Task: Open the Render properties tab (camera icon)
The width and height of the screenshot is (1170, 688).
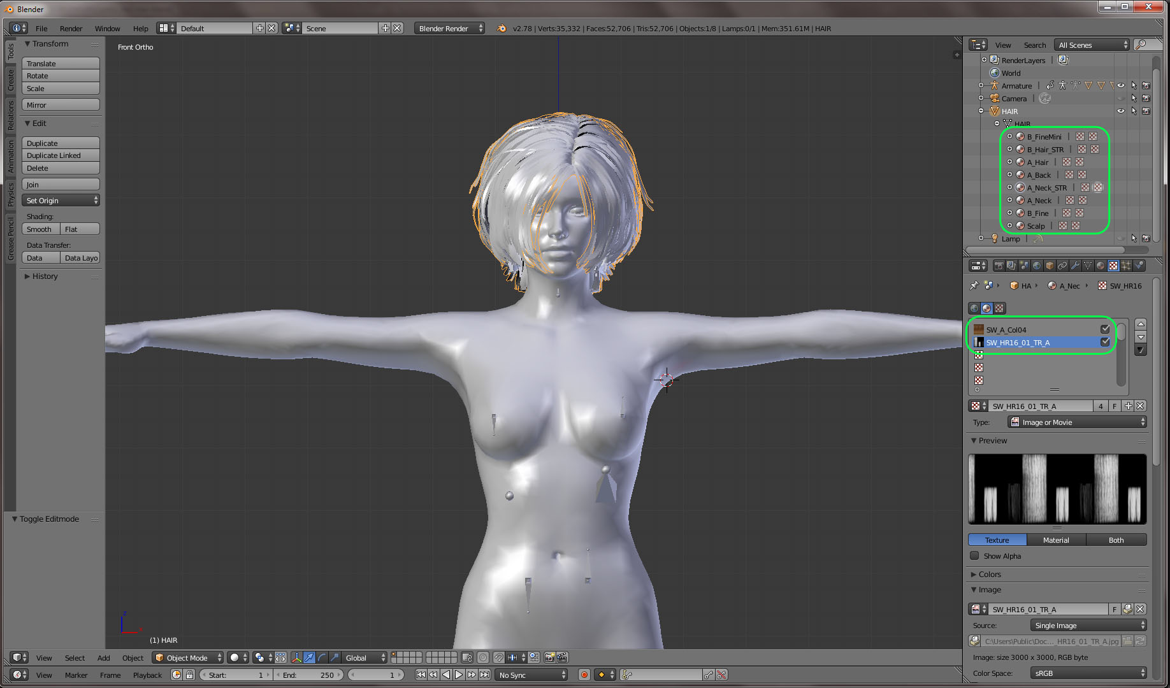Action: pos(999,266)
